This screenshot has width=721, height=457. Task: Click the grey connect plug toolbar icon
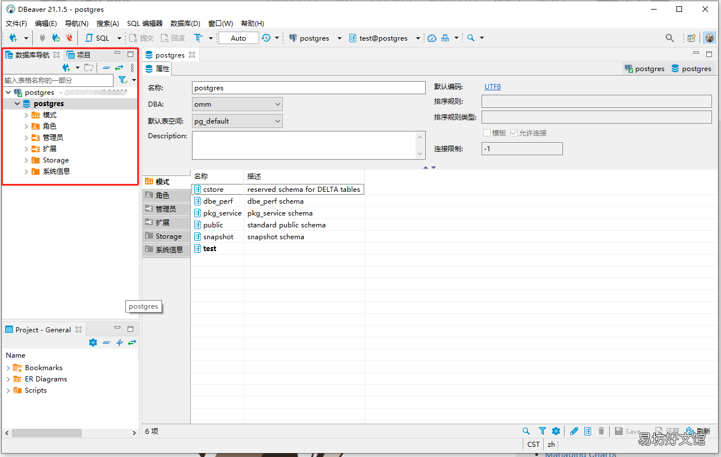click(42, 38)
